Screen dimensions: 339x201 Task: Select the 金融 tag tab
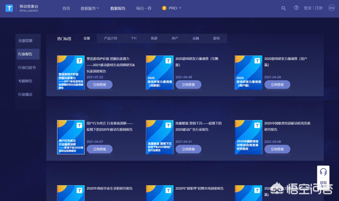pos(196,38)
